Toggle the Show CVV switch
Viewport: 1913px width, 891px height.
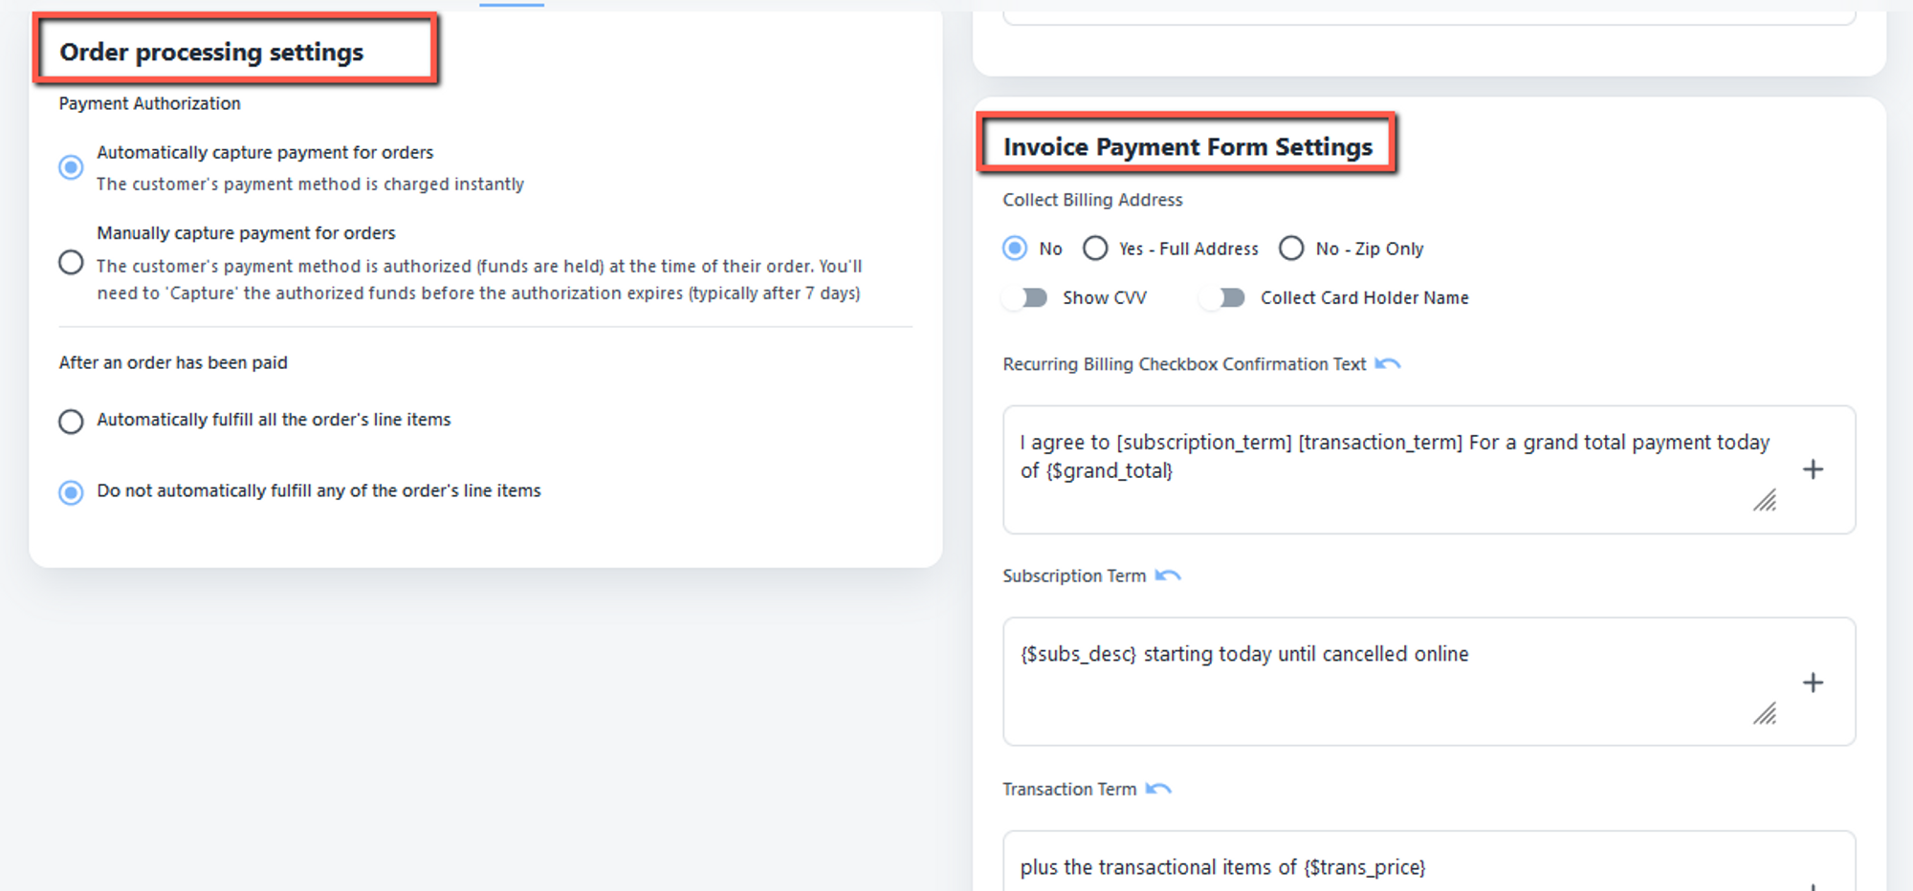pos(1026,298)
